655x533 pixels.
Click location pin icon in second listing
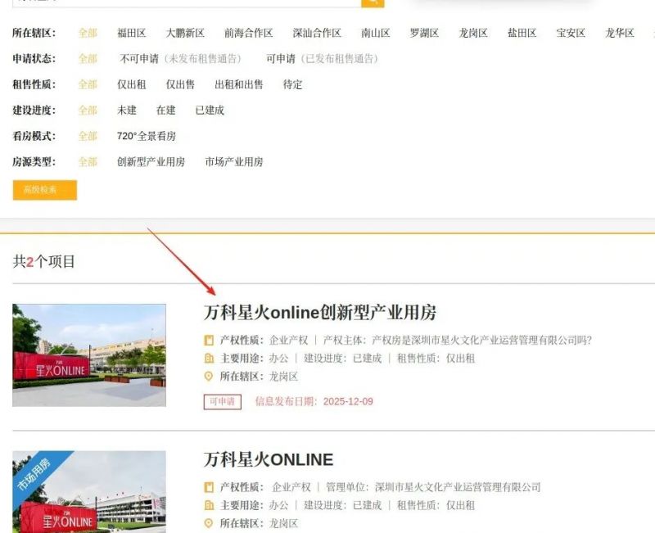click(x=209, y=523)
